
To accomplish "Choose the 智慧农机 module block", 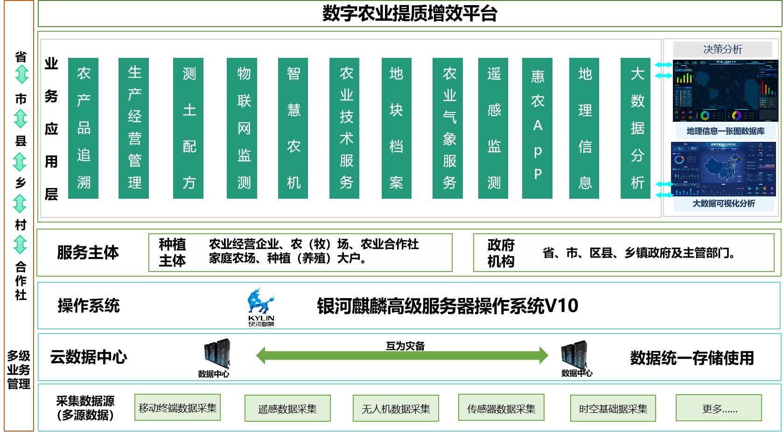I will tap(293, 128).
